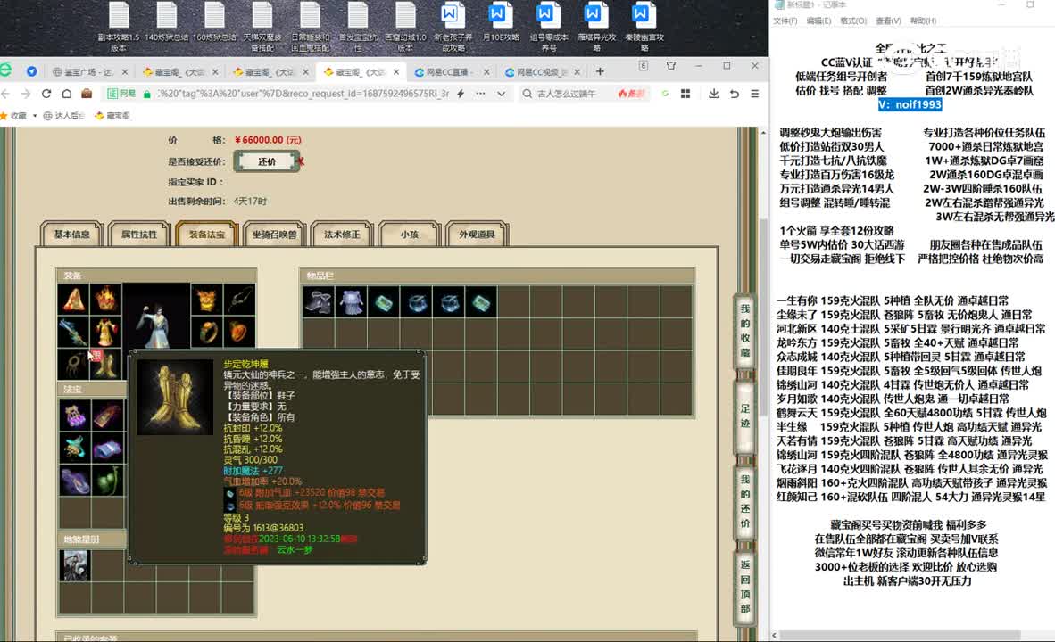Viewport: 1055px width, 642px height.
Task: Open the Notepad 查看(V) menu
Action: 888,21
